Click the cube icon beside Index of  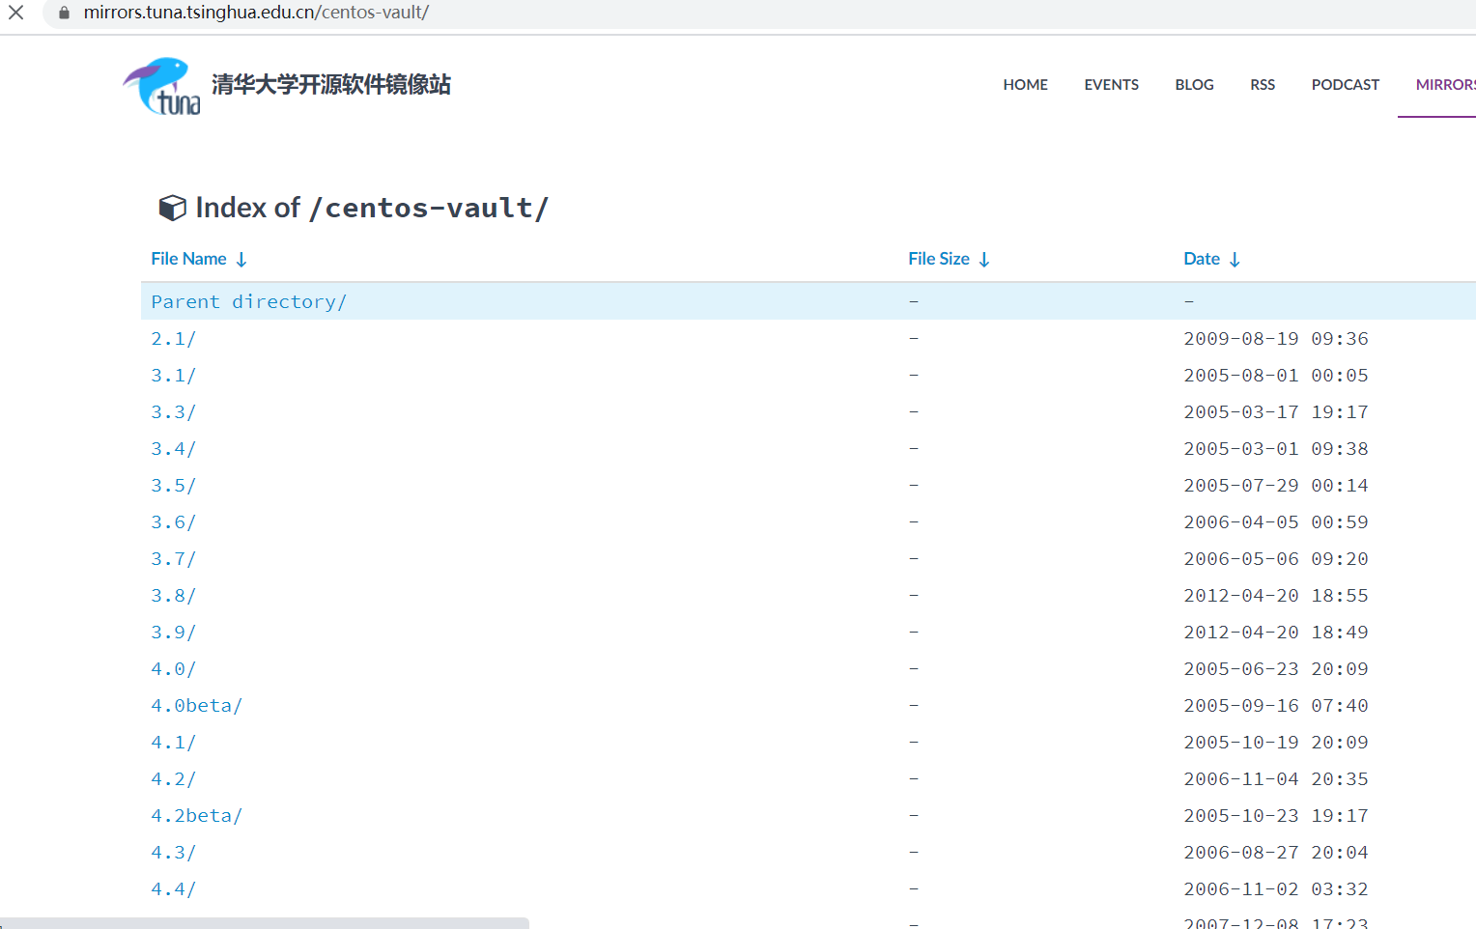pos(172,208)
